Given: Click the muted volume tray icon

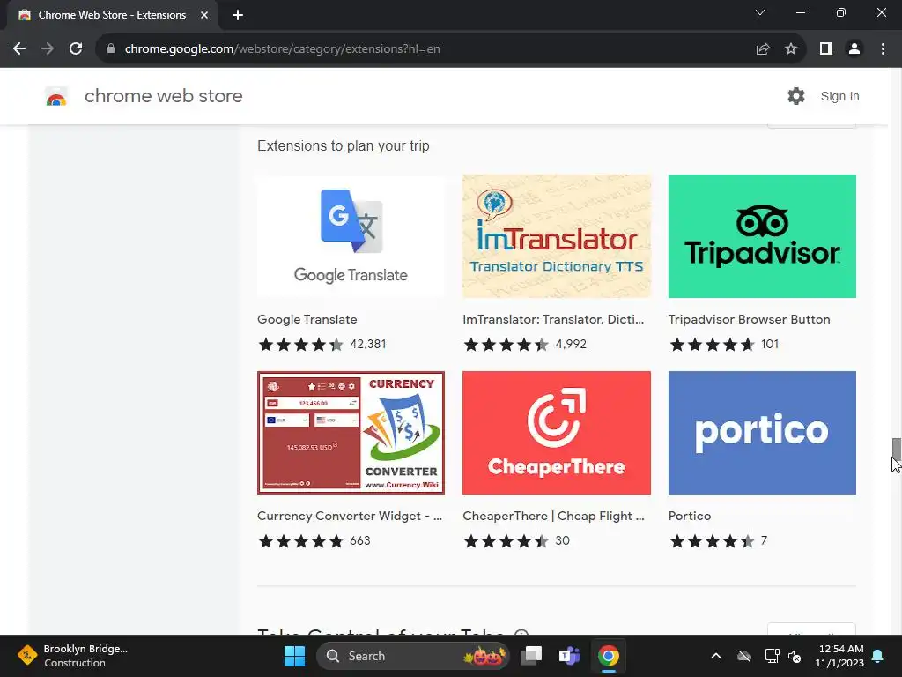Looking at the screenshot, I should (795, 656).
